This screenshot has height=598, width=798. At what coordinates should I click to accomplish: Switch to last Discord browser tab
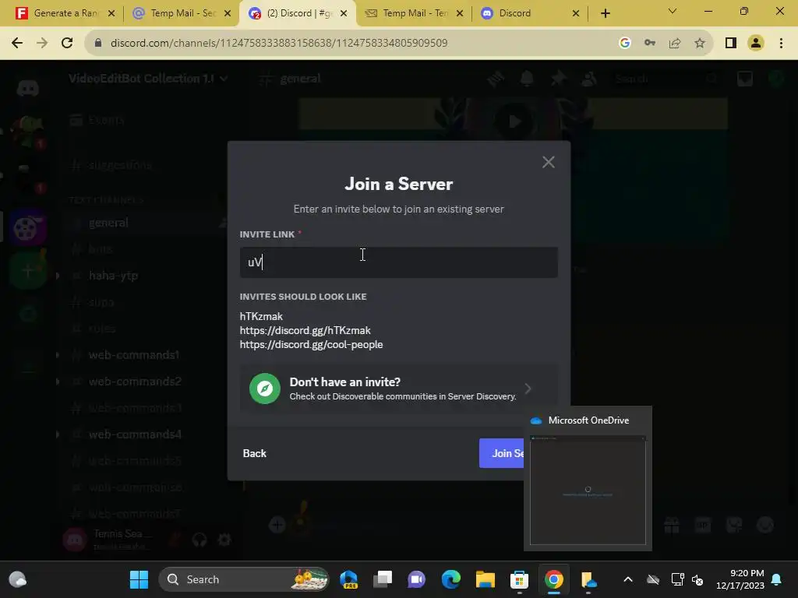[529, 13]
